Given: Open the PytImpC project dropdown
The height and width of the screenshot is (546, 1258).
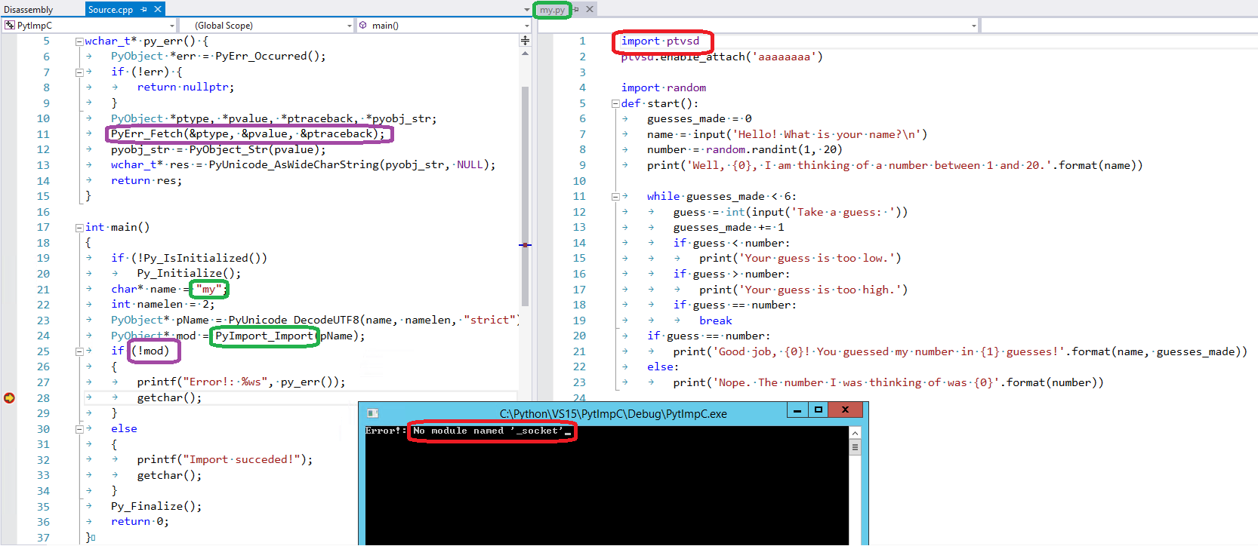Looking at the screenshot, I should [172, 26].
